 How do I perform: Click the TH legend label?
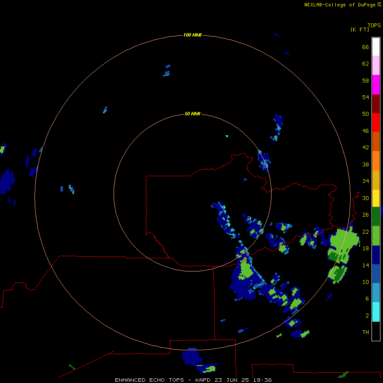[366, 332]
